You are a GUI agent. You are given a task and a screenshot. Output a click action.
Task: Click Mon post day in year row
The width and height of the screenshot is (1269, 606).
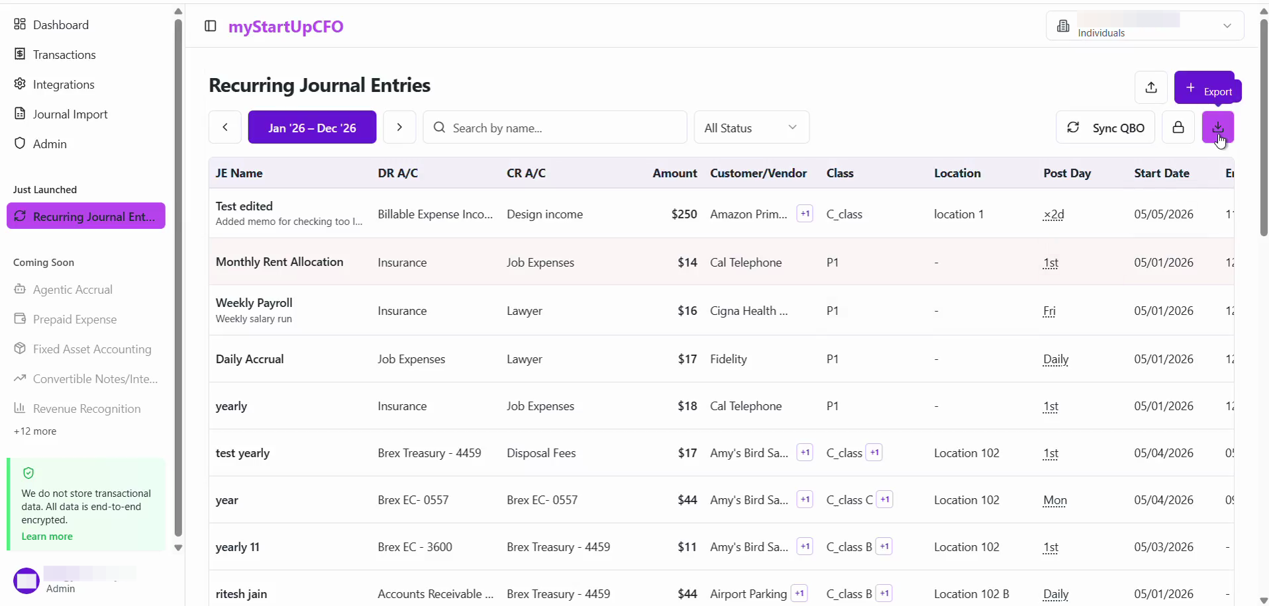tap(1054, 500)
